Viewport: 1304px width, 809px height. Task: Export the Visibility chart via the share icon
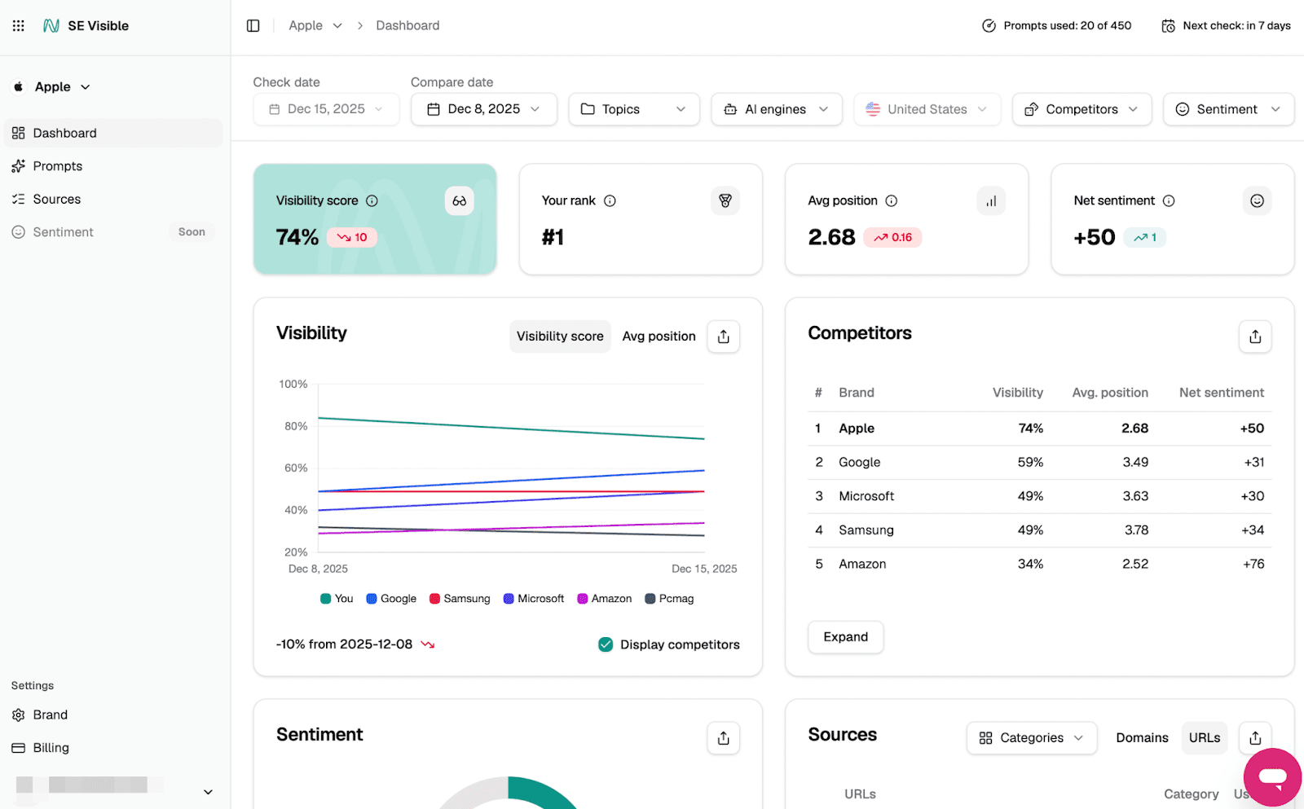(x=723, y=336)
